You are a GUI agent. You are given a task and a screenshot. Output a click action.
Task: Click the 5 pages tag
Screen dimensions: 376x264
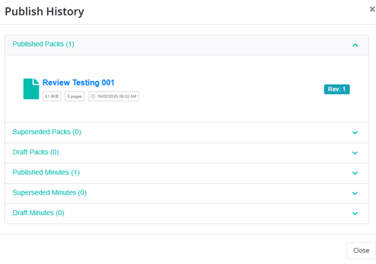coord(75,97)
